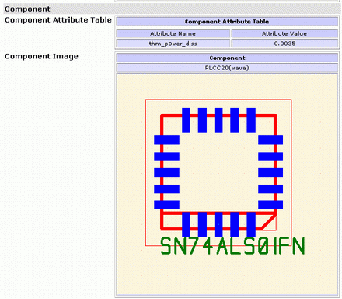Click the thm_power_diss attribute cell
This screenshot has width=342, height=299.
(x=173, y=44)
